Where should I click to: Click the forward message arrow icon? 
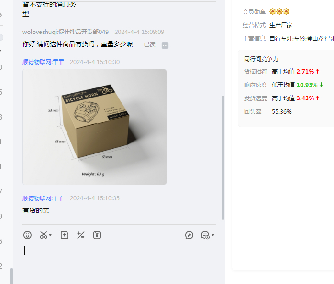(x=189, y=235)
